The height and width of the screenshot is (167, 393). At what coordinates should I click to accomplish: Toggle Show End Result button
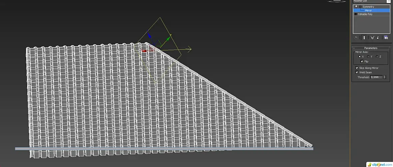(364, 38)
